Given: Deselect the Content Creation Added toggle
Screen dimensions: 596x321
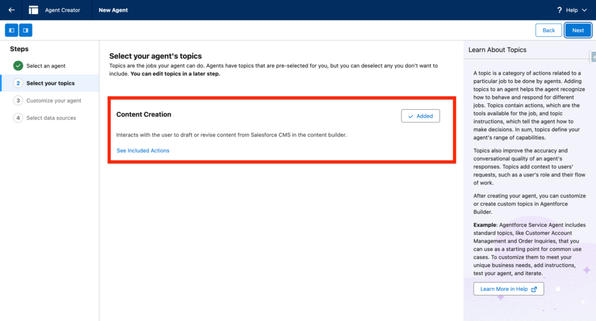Looking at the screenshot, I should (420, 116).
